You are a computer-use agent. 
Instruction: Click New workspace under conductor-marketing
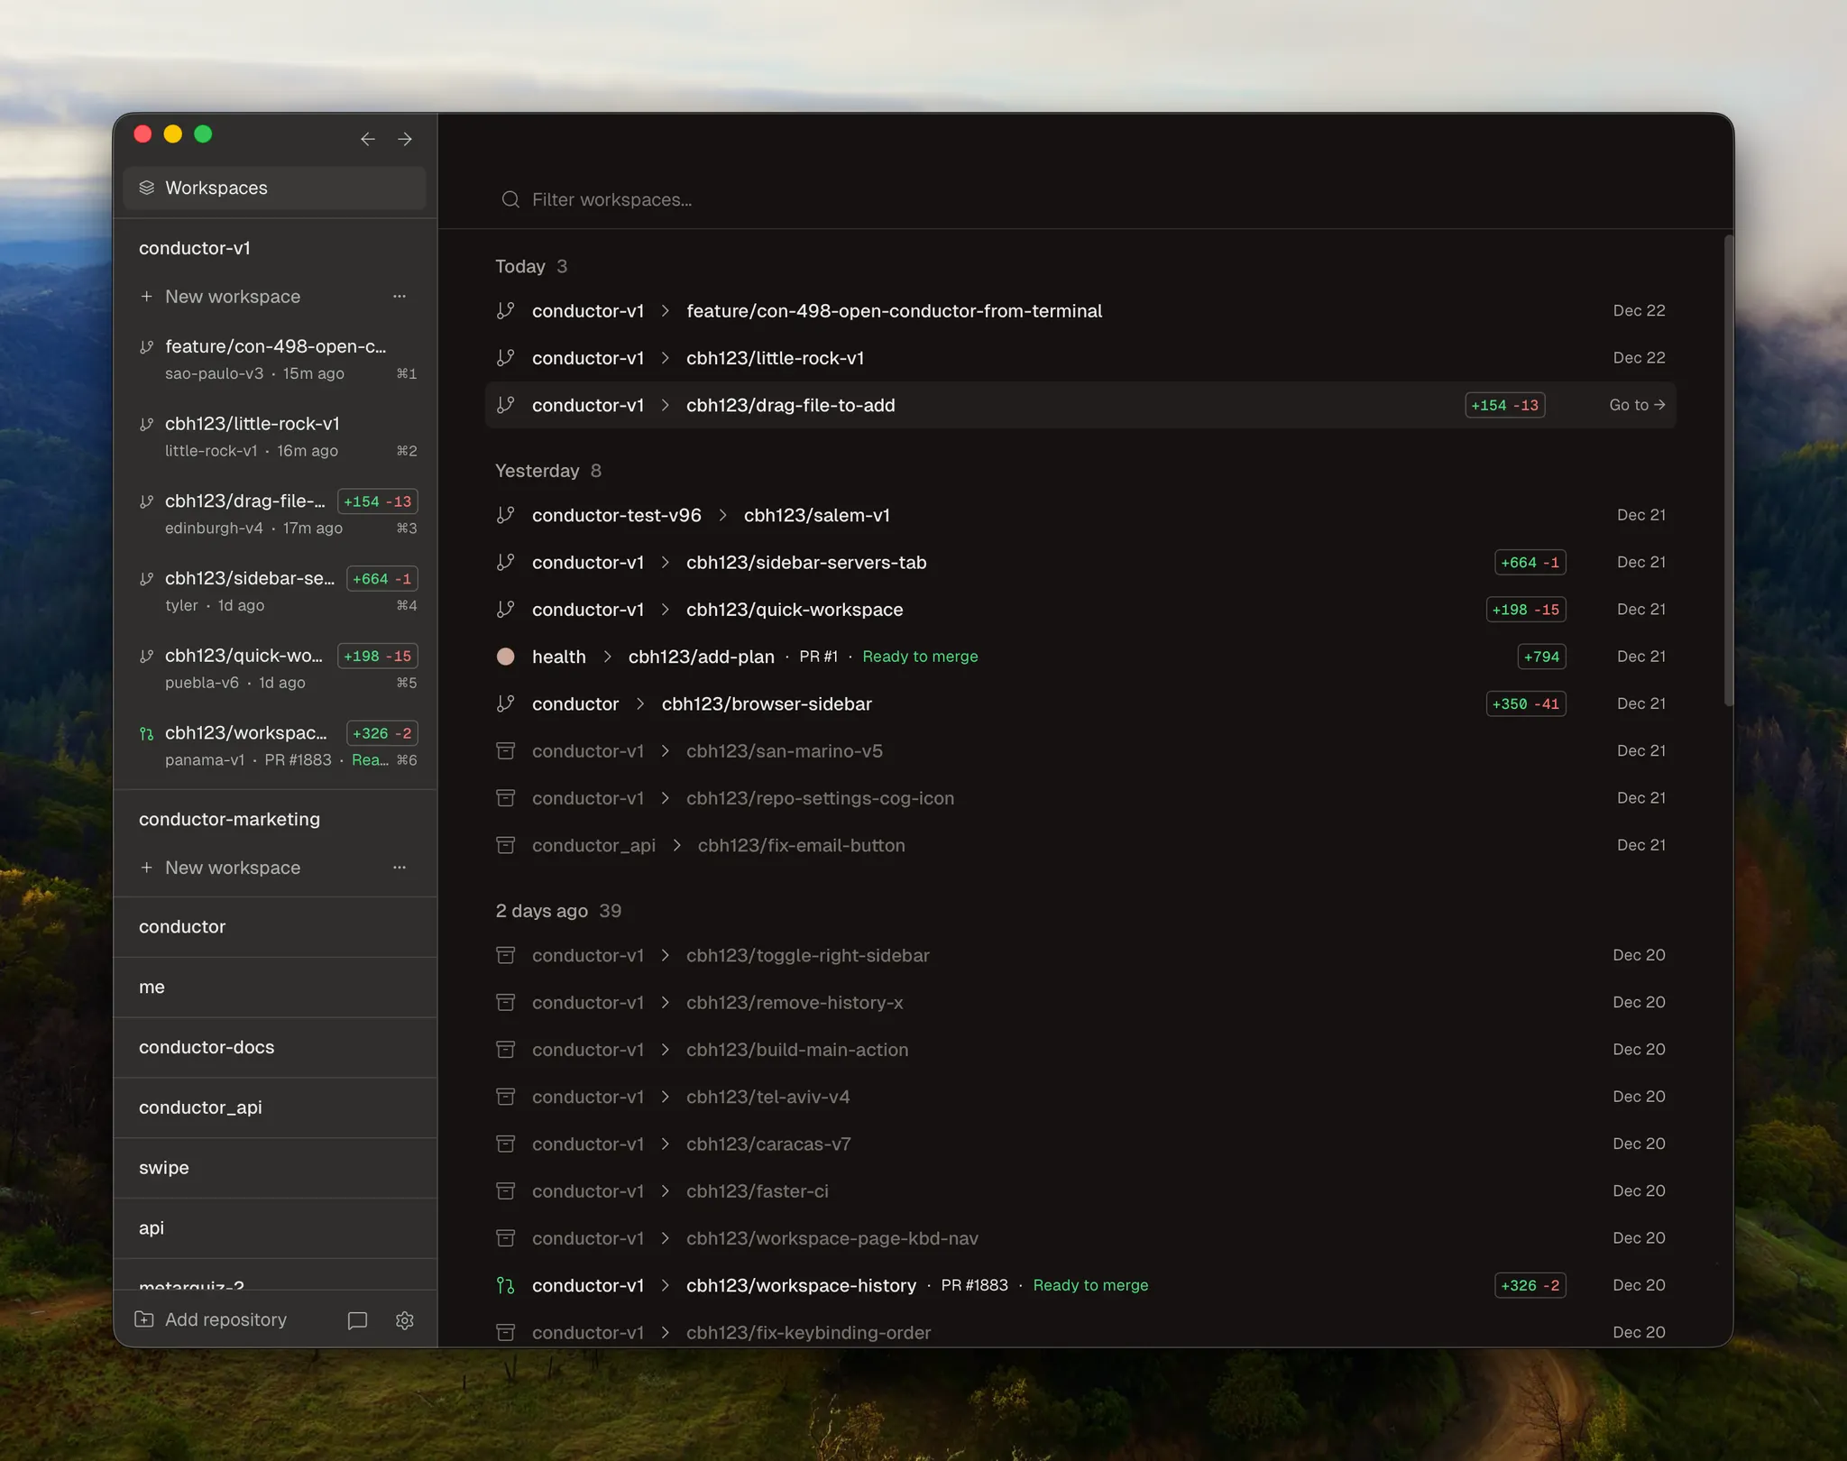[233, 868]
